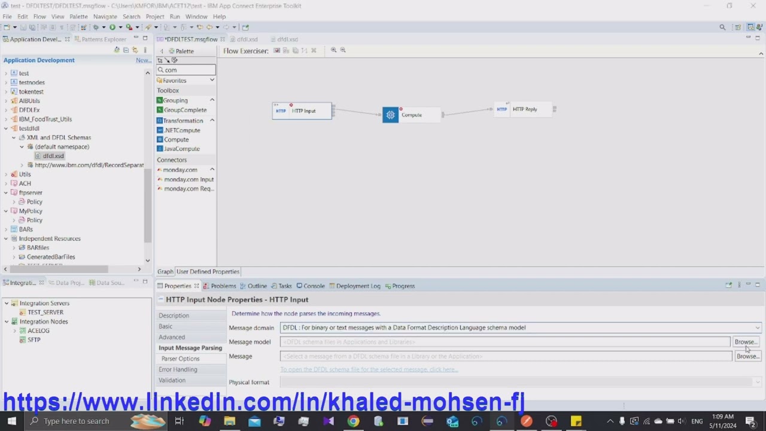This screenshot has width=766, height=431.
Task: Click the Windows Start button
Action: pos(12,421)
